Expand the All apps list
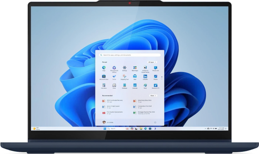 coord(152,62)
